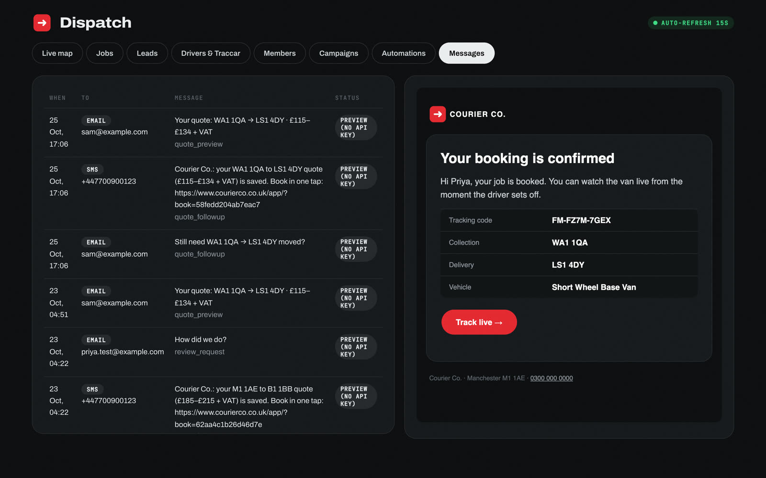Select the 25 Oct SMS quote followup row

(x=214, y=193)
